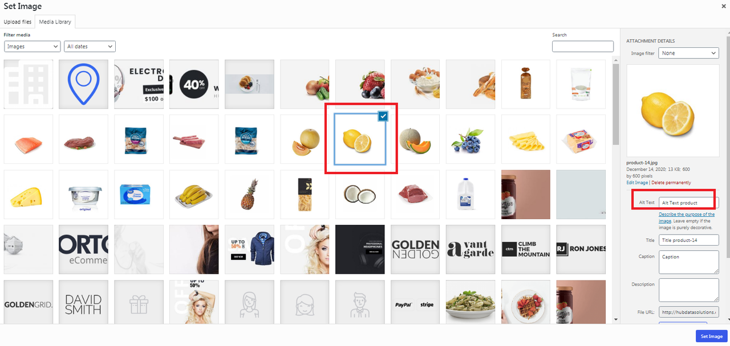Click the Set Image button
Screen dimensions: 730x346
tap(712, 336)
